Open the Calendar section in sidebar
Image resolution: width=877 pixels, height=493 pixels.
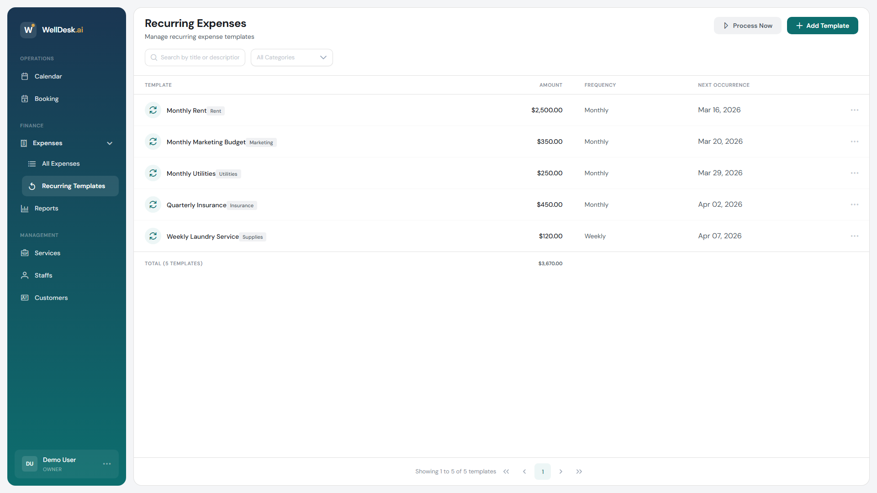pos(48,76)
